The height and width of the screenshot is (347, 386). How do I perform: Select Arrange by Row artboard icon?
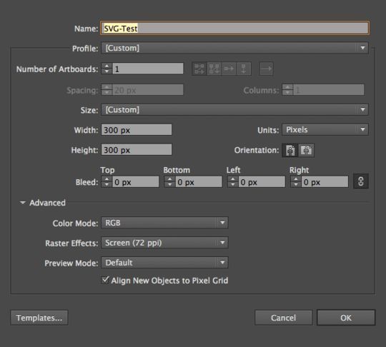229,69
